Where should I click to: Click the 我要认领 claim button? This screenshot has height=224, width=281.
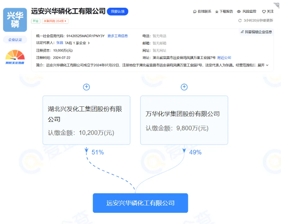(118, 12)
